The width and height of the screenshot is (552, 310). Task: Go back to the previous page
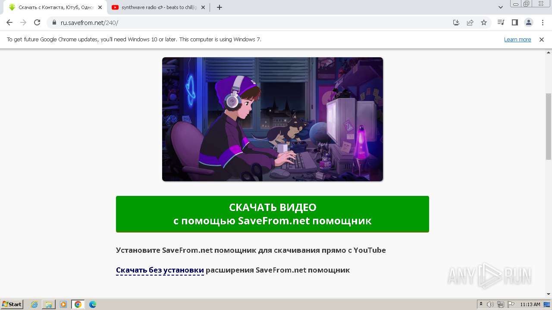pyautogui.click(x=9, y=22)
